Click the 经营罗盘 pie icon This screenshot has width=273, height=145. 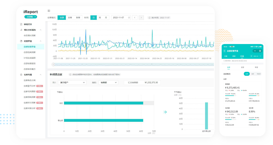[x=21, y=41]
